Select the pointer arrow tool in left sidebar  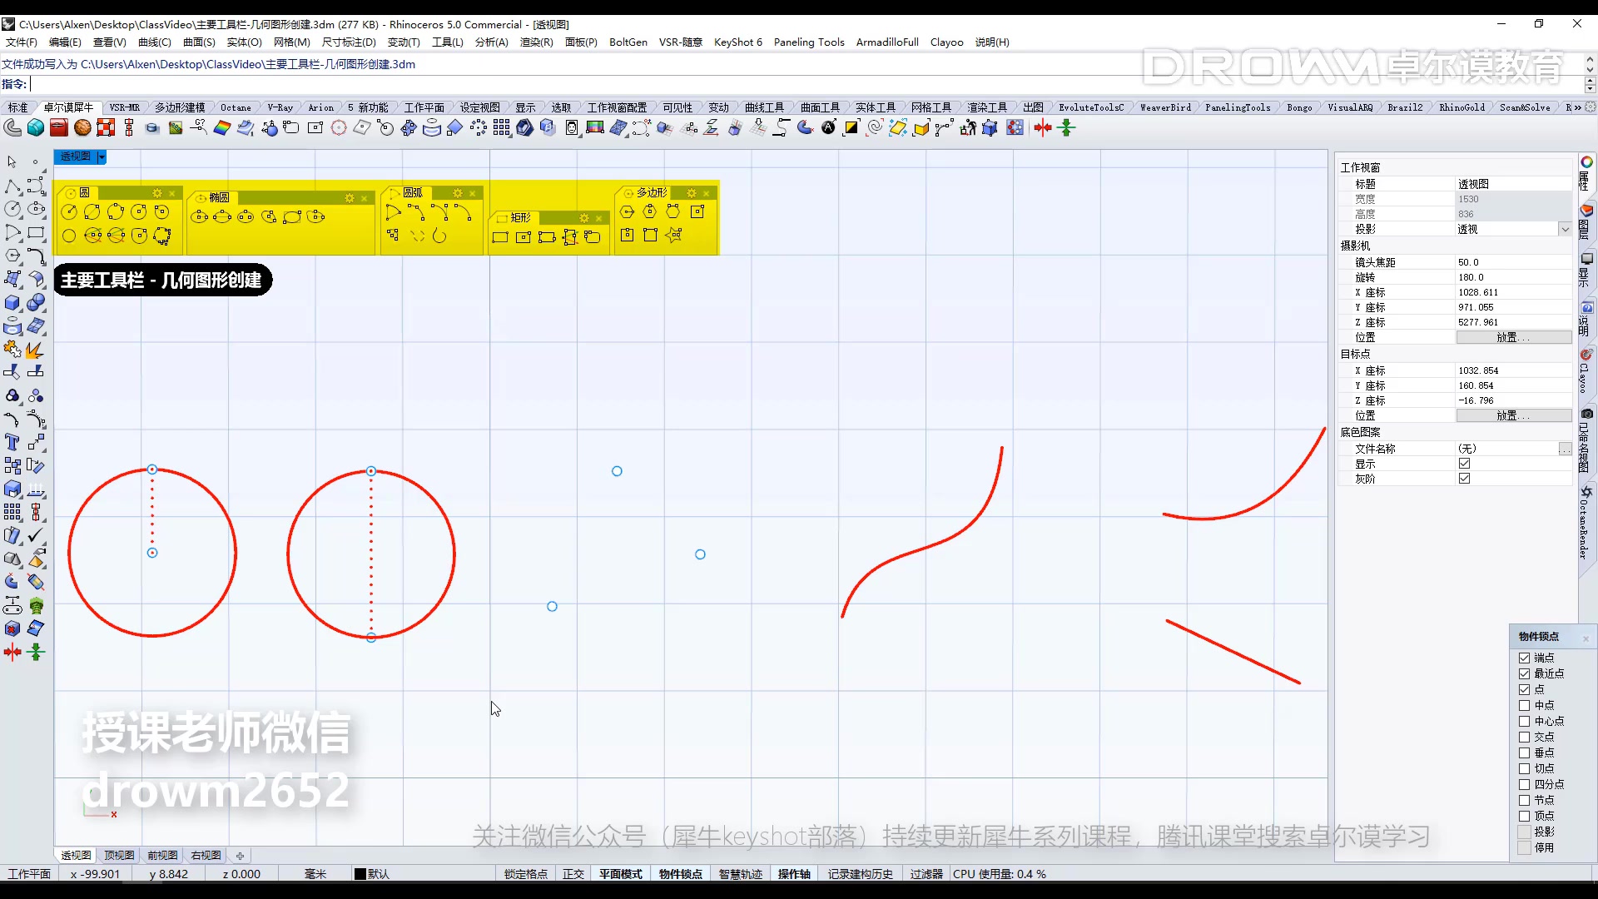point(12,161)
